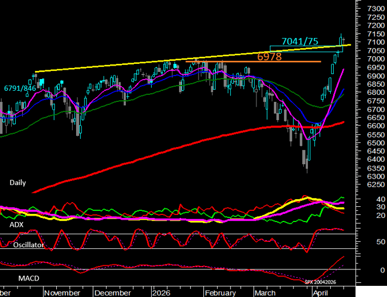This screenshot has height=297, width=387.
Task: Click the MACD panel label
Action: coord(27,278)
